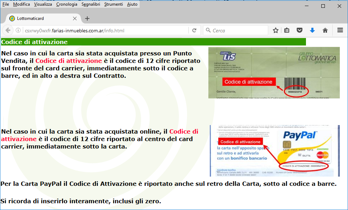The width and height of the screenshot is (348, 210).
Task: Minimize the browser window
Action: point(307,6)
